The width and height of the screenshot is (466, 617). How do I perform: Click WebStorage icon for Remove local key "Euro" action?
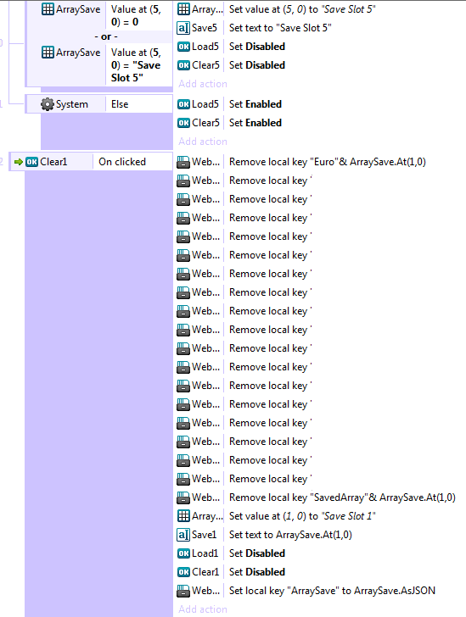[x=183, y=162]
